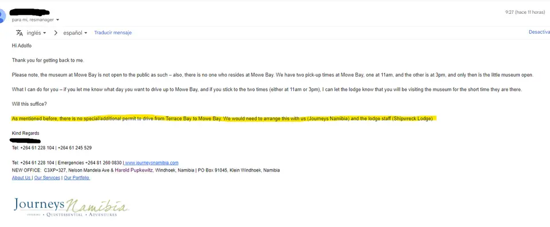Open the inglés source language dropdown
The height and width of the screenshot is (227, 550).
pos(37,33)
